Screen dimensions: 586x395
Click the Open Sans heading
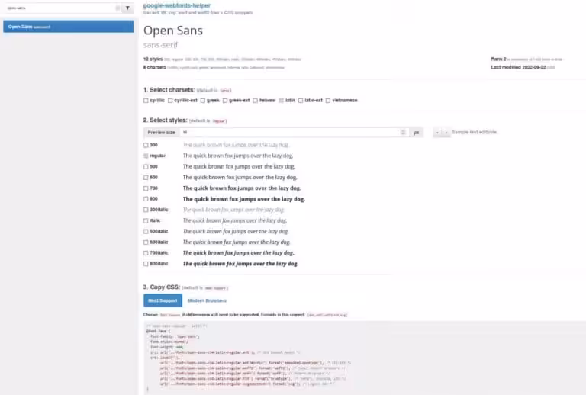(x=173, y=31)
